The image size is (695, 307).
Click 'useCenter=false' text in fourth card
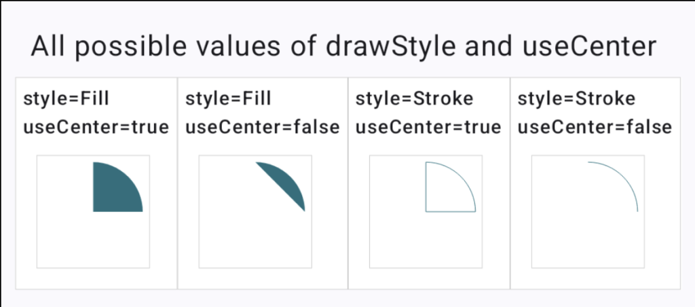click(595, 128)
